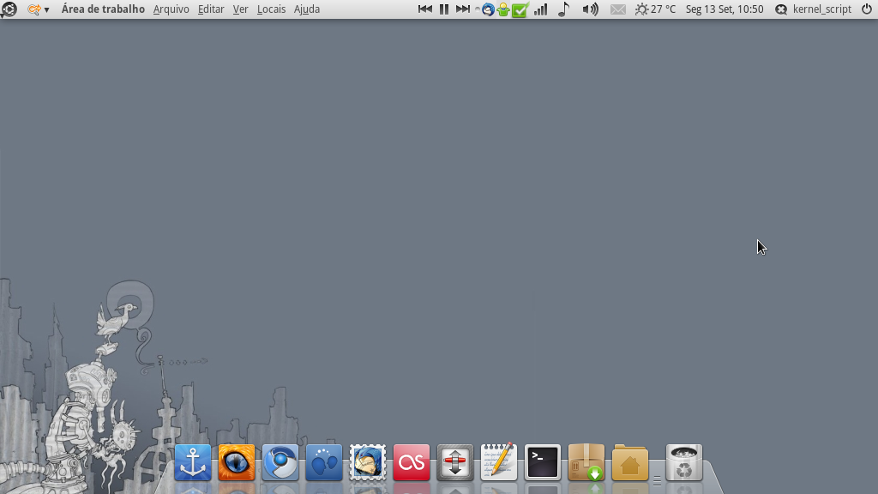The width and height of the screenshot is (878, 494).
Task: Click the Área de trabalho title
Action: pos(103,9)
